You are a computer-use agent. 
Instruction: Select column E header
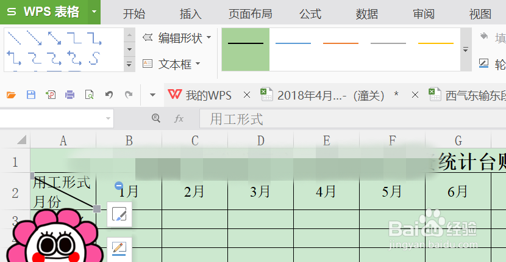pos(327,140)
